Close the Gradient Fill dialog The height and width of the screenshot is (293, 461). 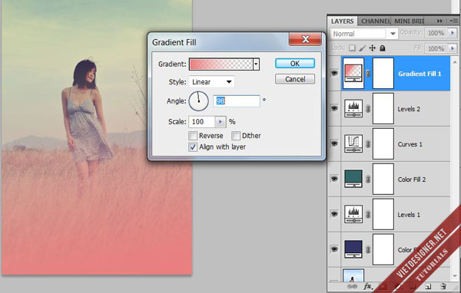pyautogui.click(x=305, y=39)
